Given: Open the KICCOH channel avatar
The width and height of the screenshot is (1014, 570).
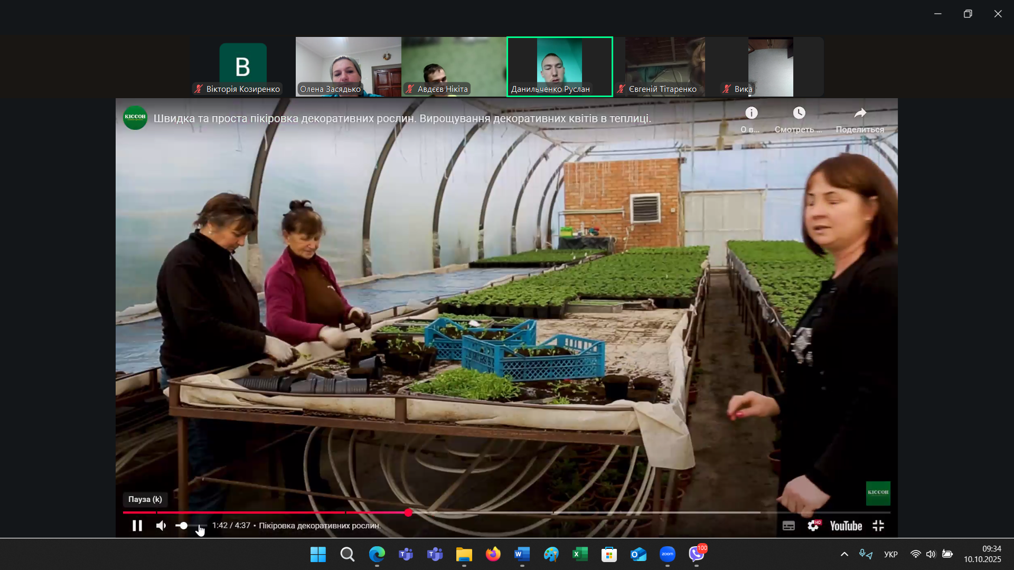Looking at the screenshot, I should 135,118.
